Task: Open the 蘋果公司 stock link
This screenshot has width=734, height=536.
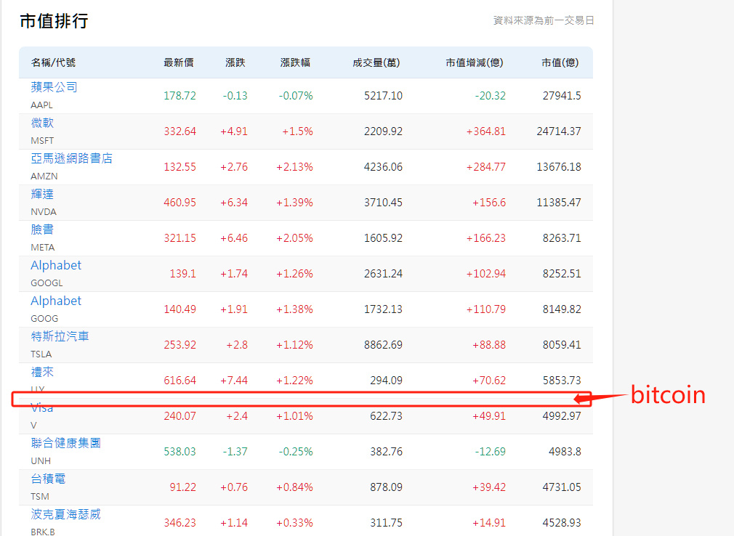Action: [54, 87]
